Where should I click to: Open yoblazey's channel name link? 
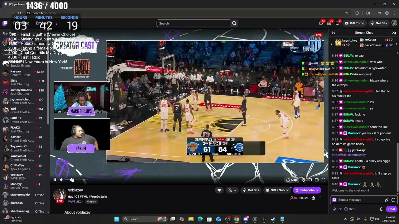[75, 190]
